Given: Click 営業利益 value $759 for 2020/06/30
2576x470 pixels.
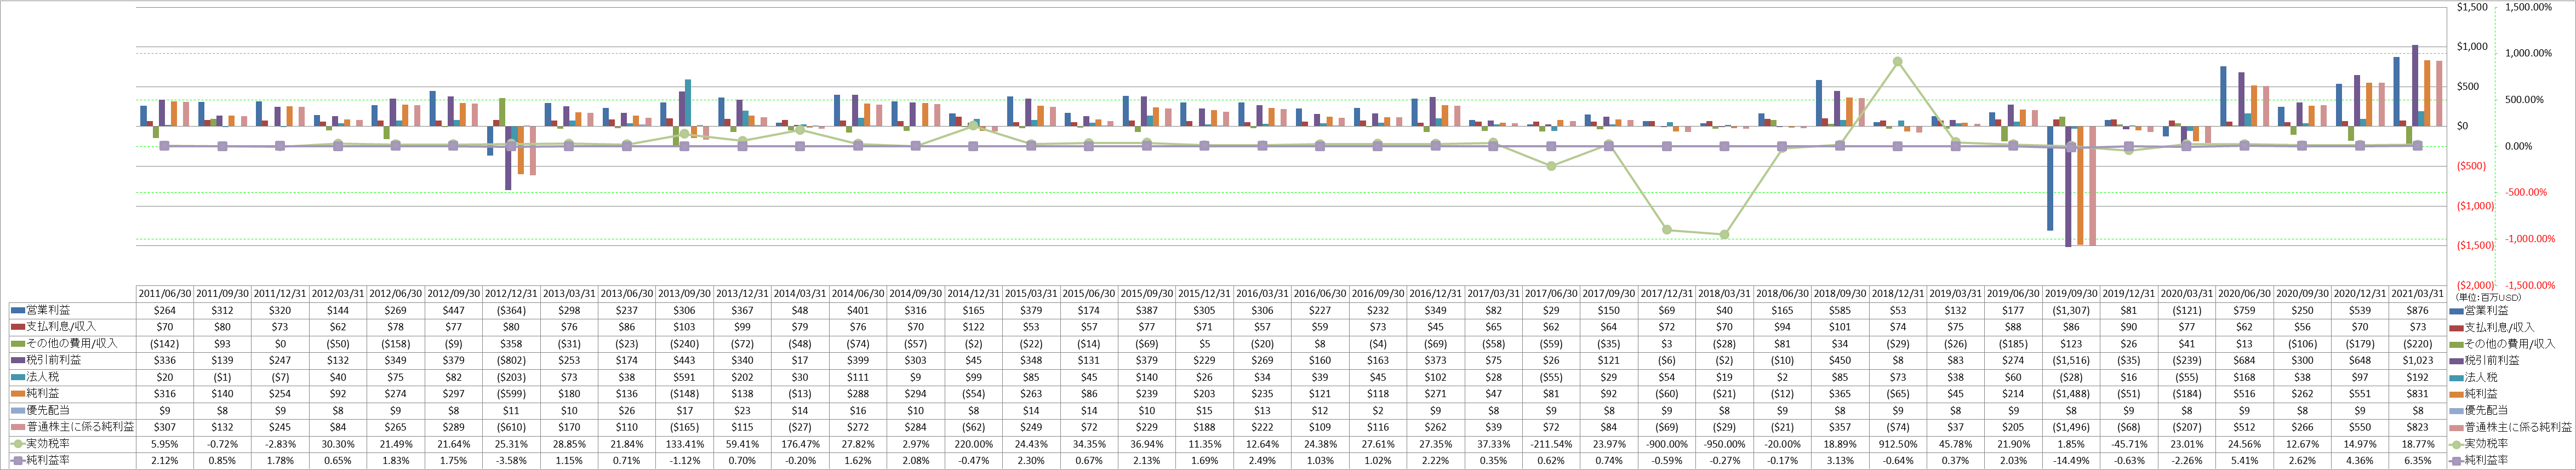Looking at the screenshot, I should pos(2244,310).
